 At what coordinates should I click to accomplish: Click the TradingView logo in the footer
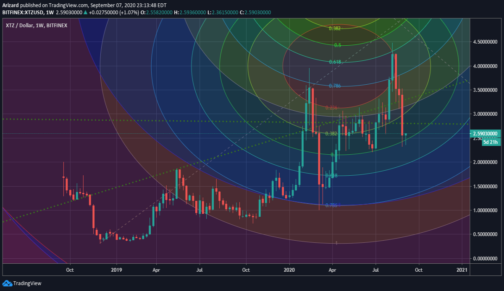[x=22, y=283]
